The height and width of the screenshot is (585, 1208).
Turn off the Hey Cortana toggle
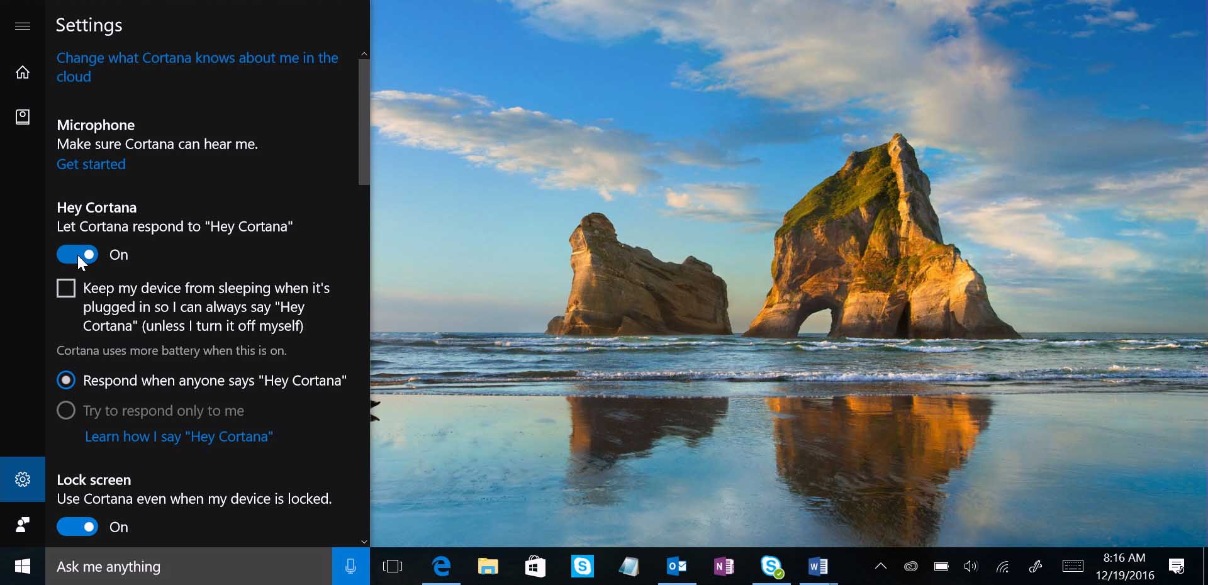(77, 254)
